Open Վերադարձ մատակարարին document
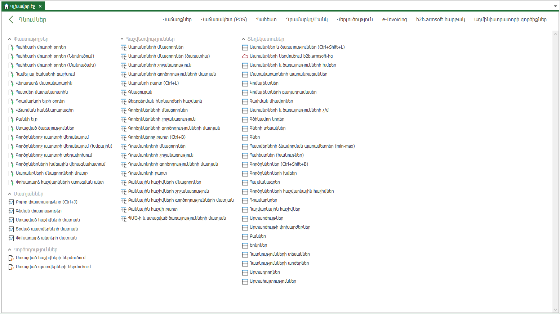Image resolution: width=560 pixels, height=314 pixels. click(x=44, y=83)
